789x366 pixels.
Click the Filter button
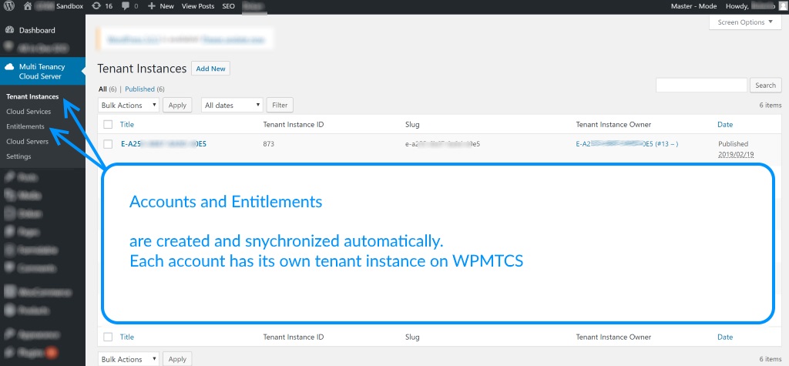(x=280, y=106)
